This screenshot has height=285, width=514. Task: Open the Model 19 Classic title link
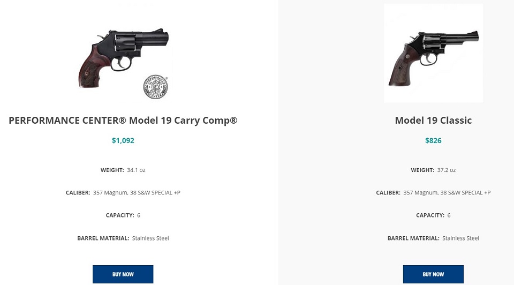tap(433, 121)
